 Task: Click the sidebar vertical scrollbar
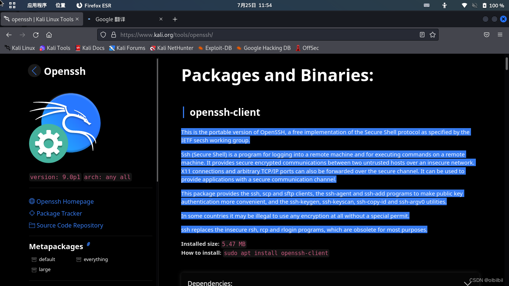coord(158,120)
